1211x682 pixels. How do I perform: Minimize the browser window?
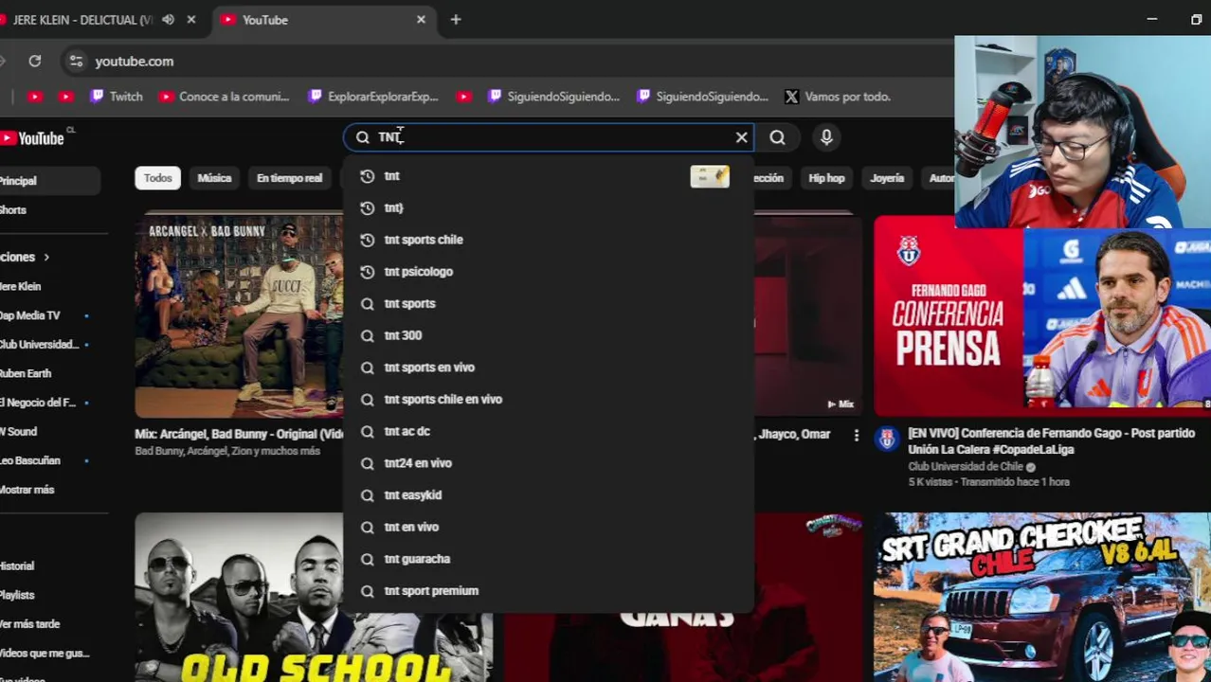(x=1152, y=19)
